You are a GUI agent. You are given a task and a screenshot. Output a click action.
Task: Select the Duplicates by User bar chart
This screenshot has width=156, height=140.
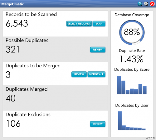(132, 121)
